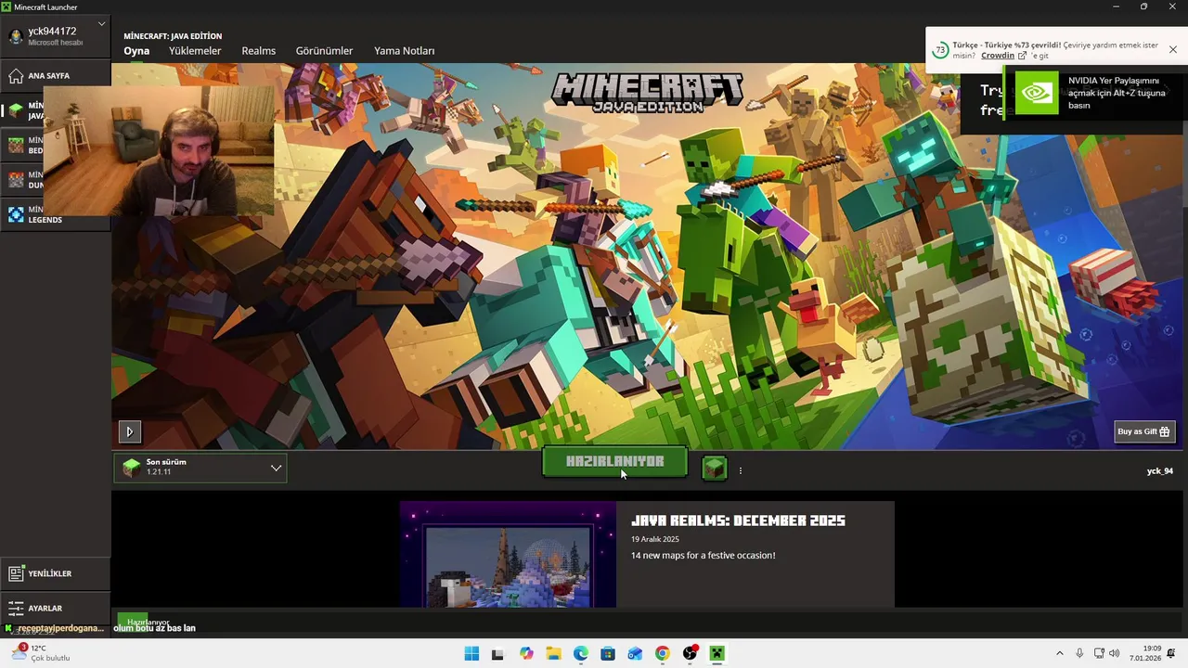Open File Explorer from taskbar
The width and height of the screenshot is (1188, 668).
[x=554, y=653]
